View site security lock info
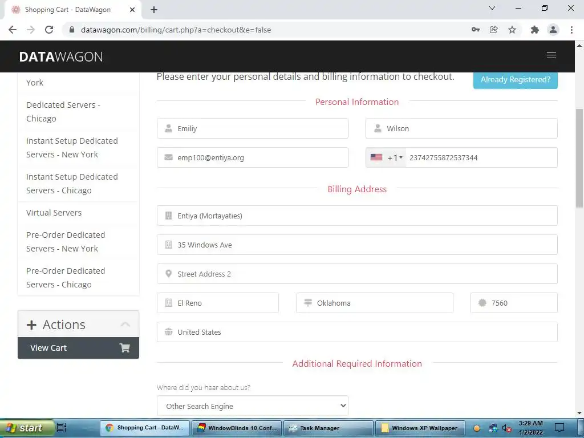 72,30
